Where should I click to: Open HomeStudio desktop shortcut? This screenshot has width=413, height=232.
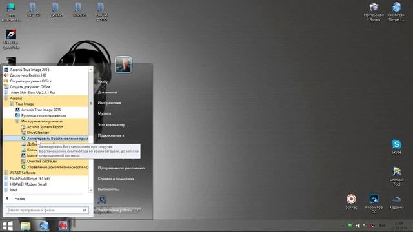[x=374, y=12]
